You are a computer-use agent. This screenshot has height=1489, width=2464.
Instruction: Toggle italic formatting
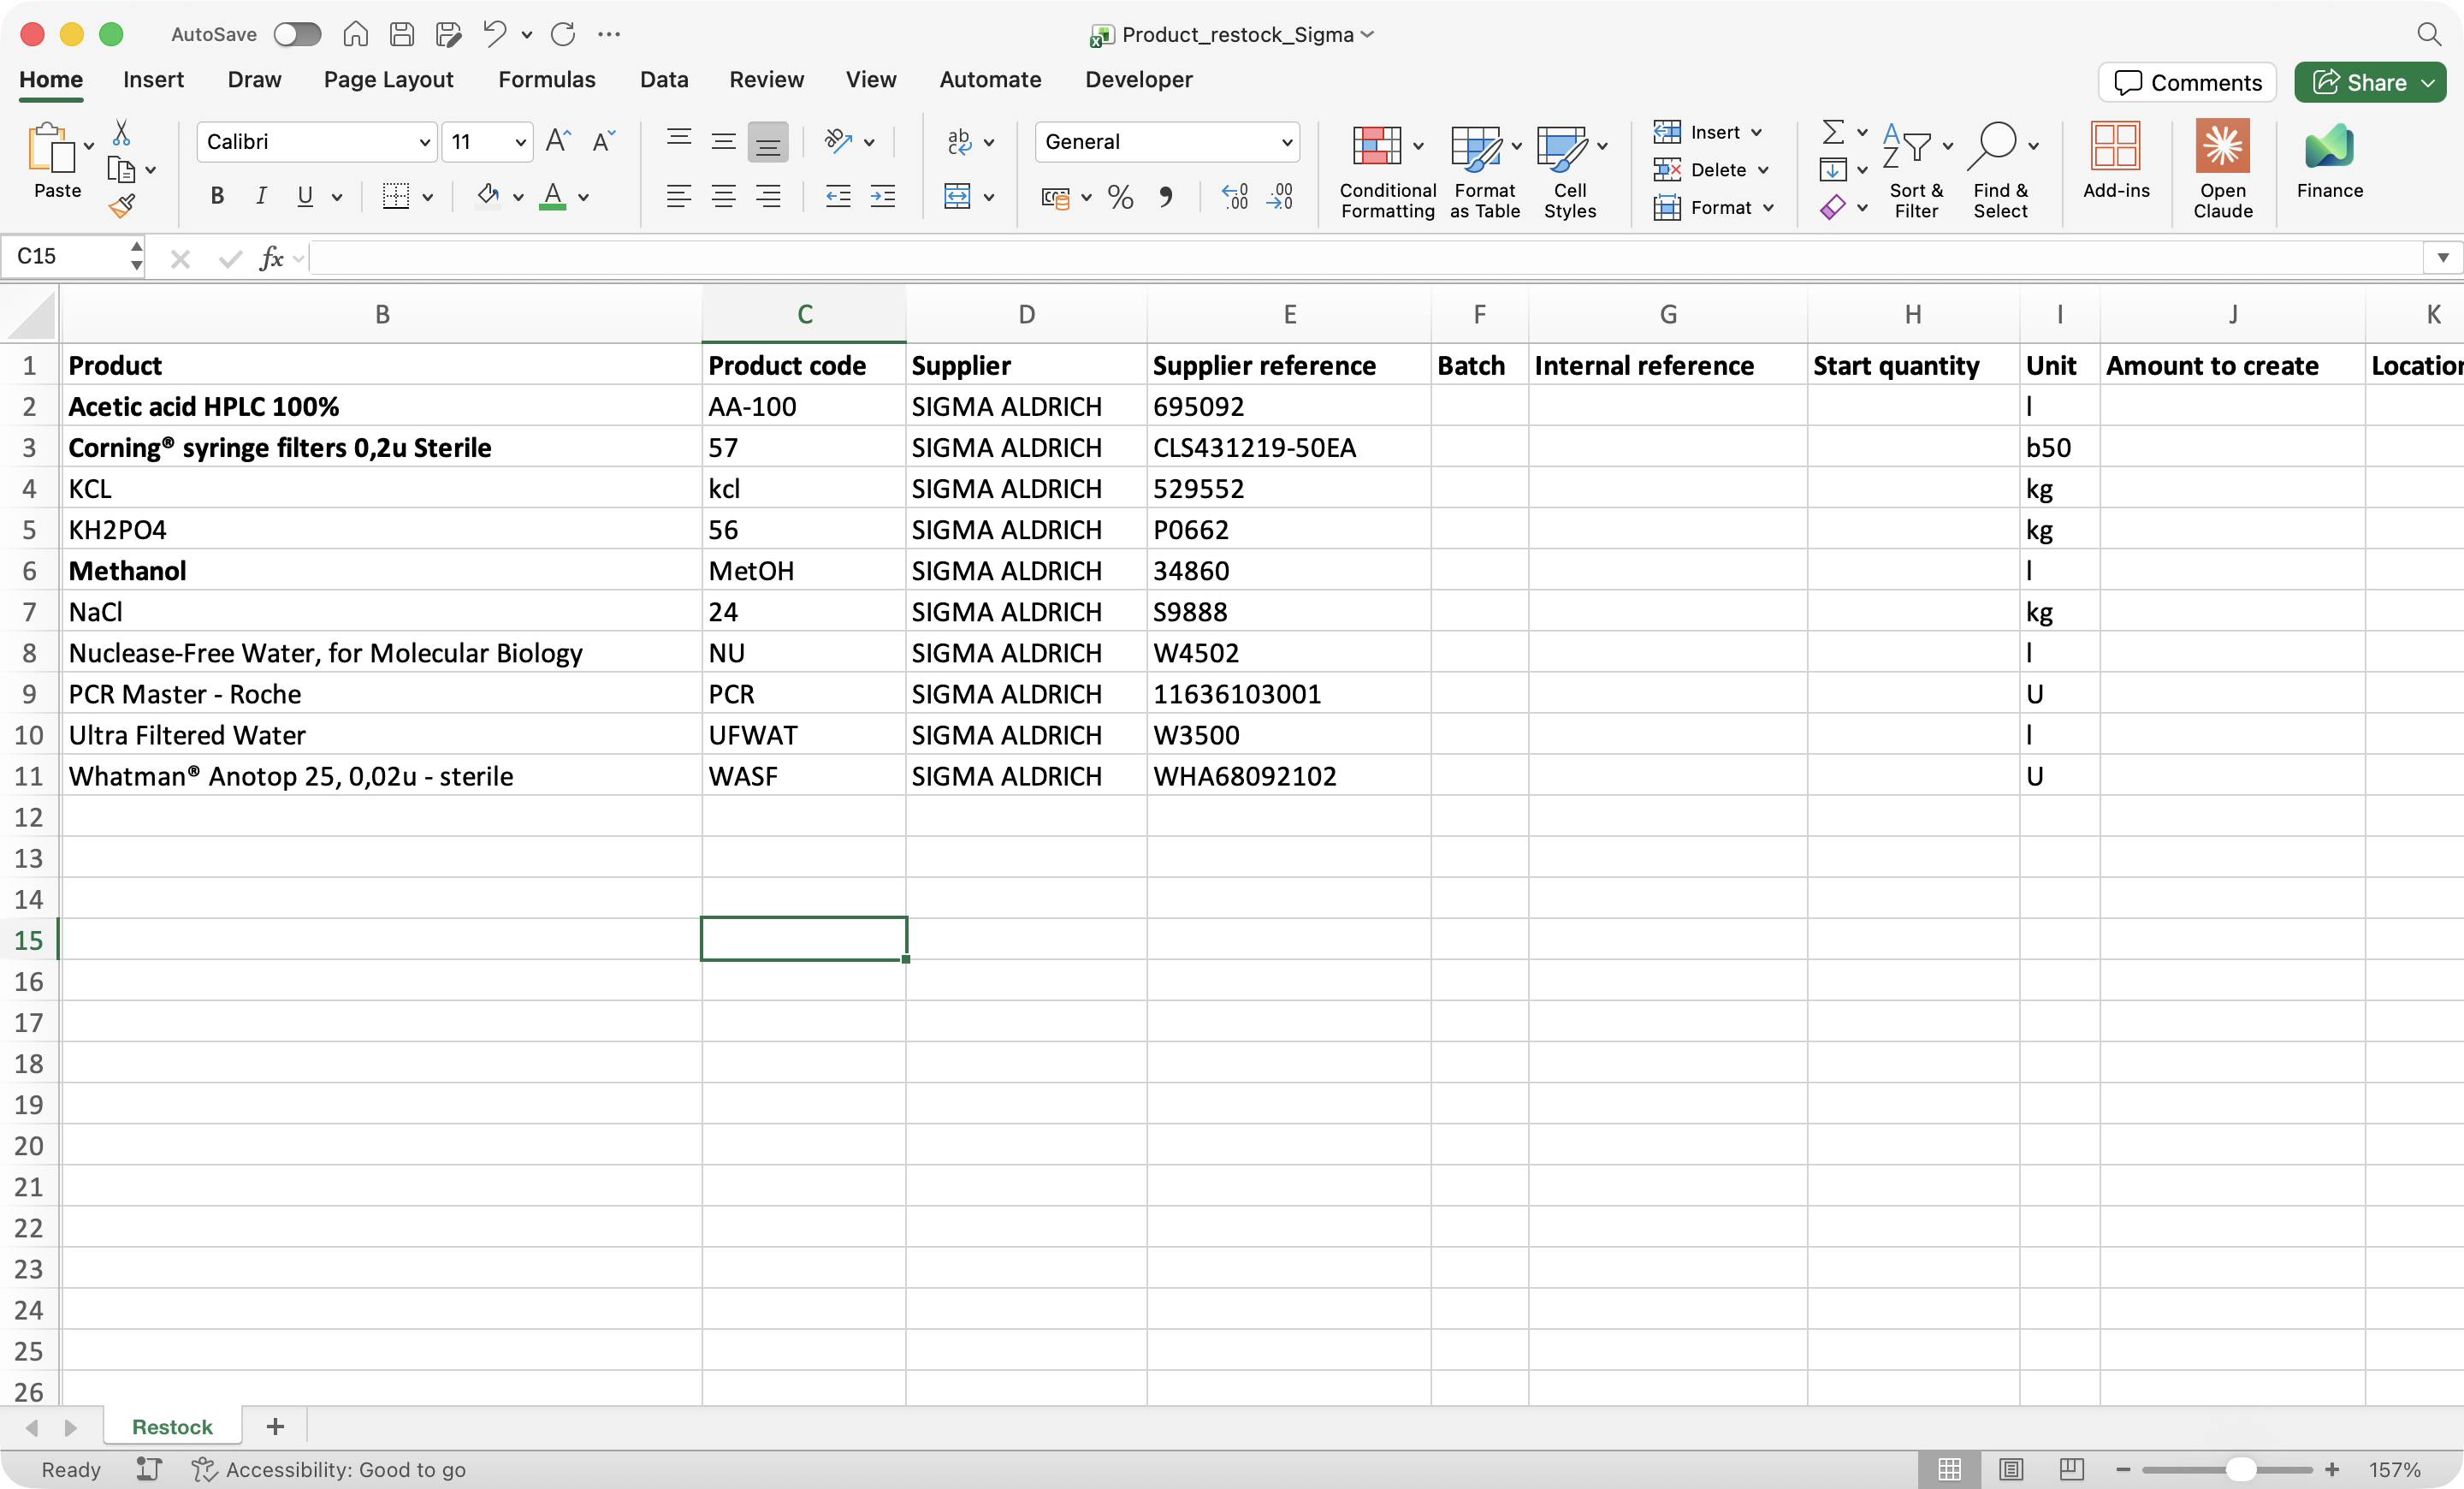coord(261,196)
